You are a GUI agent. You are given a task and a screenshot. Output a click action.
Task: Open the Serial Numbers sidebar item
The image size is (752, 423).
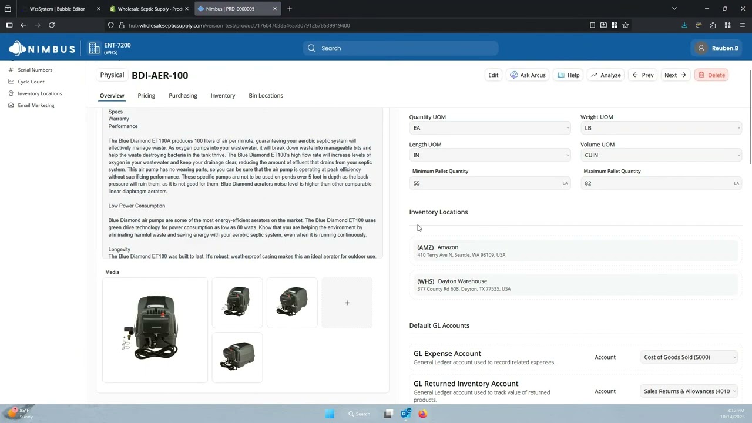coord(35,70)
